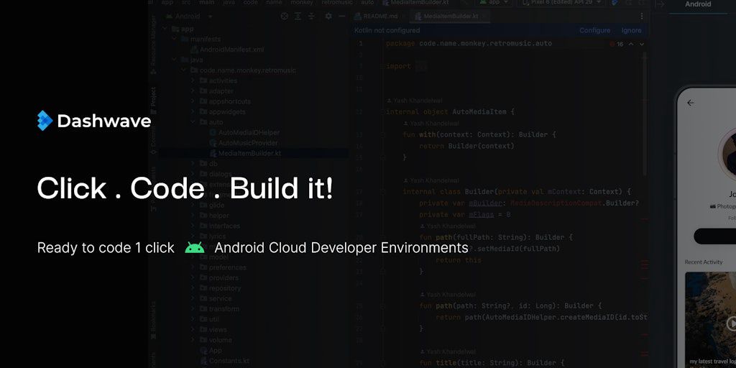Click the Dashwave logo
Image resolution: width=736 pixels, height=368 pixels.
point(94,121)
